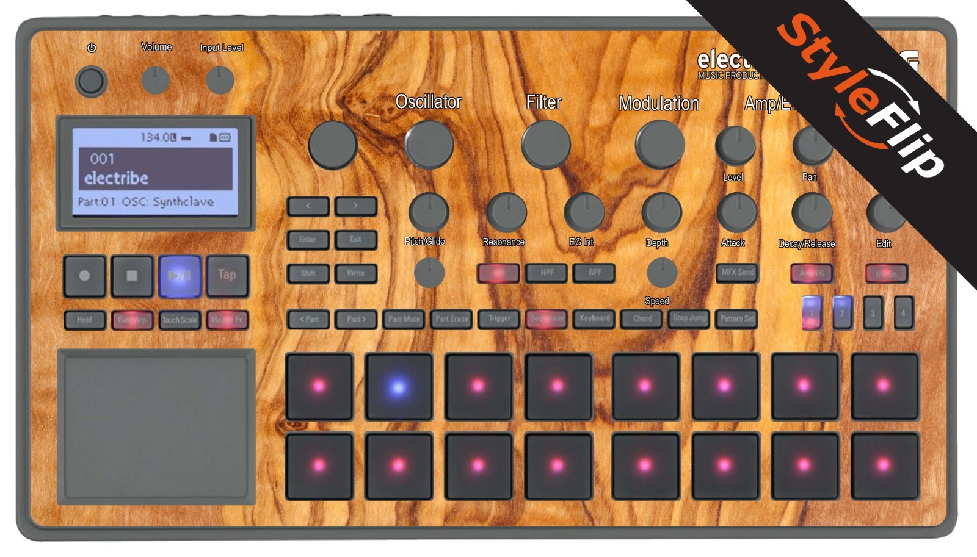This screenshot has height=557, width=977.
Task: Click the Level knob
Action: pyautogui.click(x=735, y=146)
